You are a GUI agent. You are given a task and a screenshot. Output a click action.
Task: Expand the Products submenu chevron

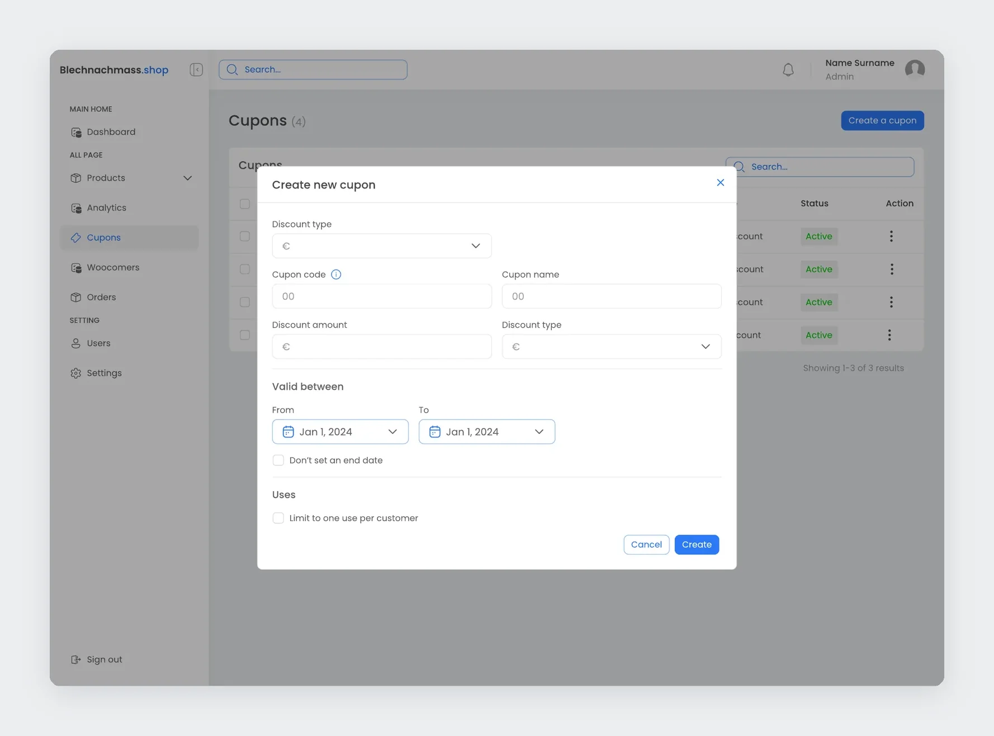point(187,178)
